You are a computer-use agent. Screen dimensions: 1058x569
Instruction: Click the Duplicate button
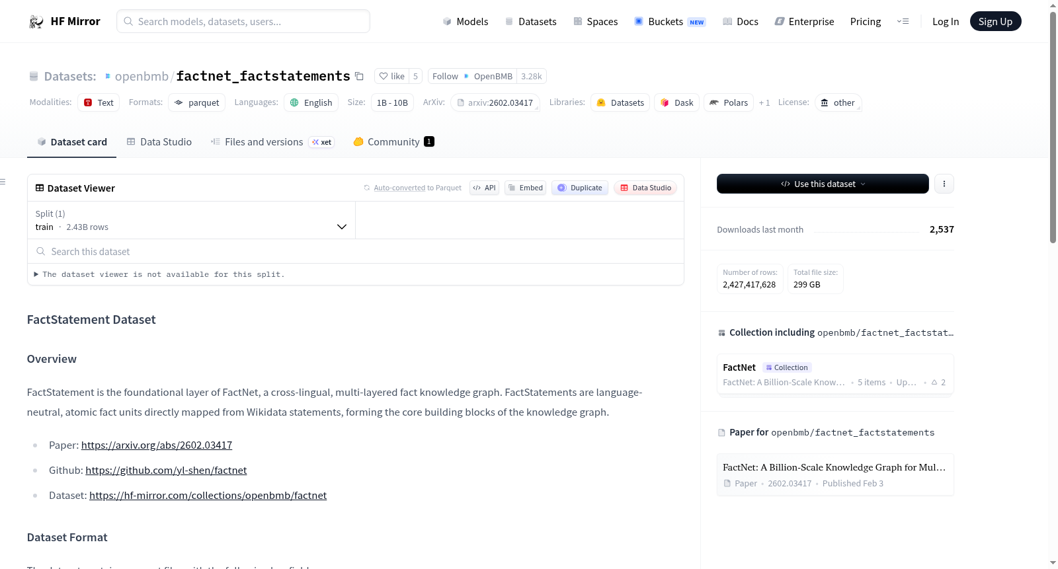click(x=579, y=188)
